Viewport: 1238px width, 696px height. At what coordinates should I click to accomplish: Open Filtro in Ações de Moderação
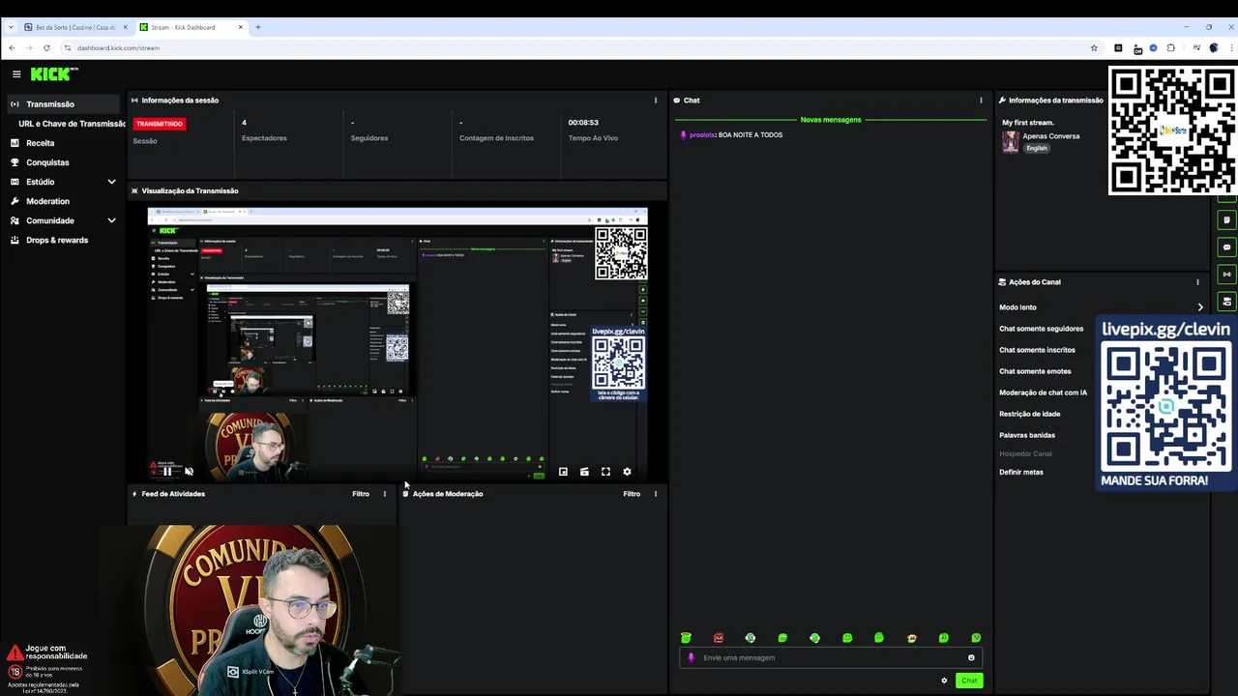tap(632, 494)
